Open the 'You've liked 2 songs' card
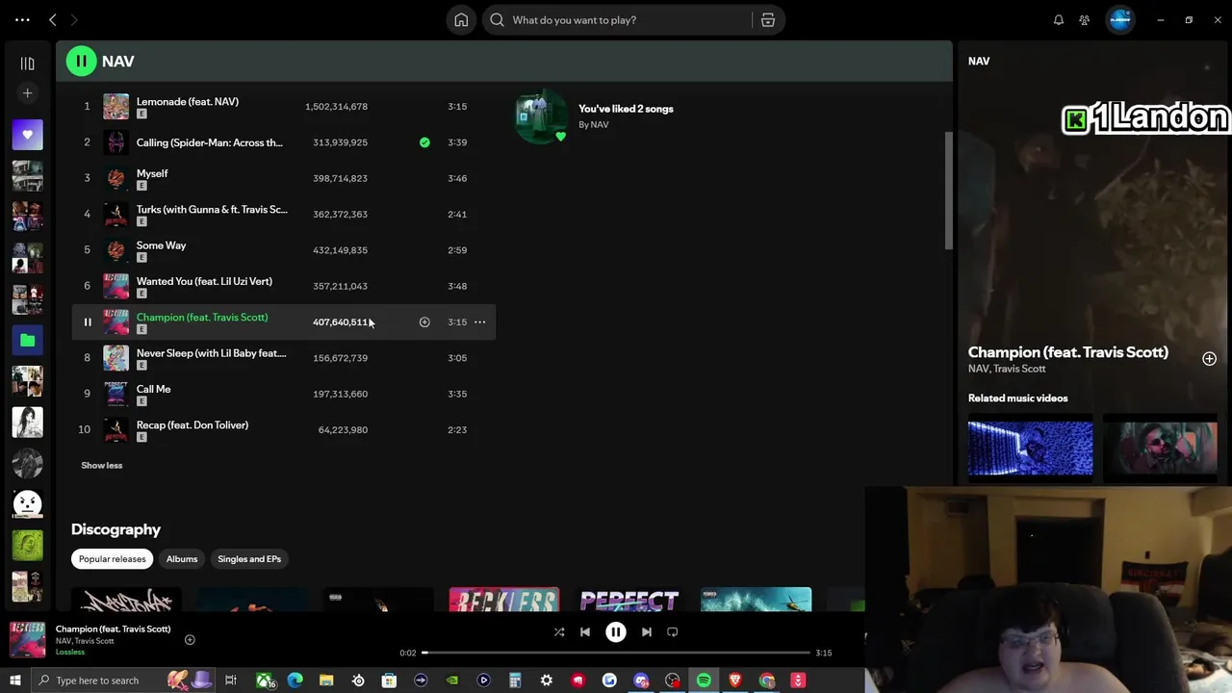The width and height of the screenshot is (1232, 693). 594,116
